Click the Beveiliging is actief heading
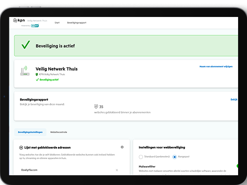The width and height of the screenshot is (247, 185). click(55, 46)
